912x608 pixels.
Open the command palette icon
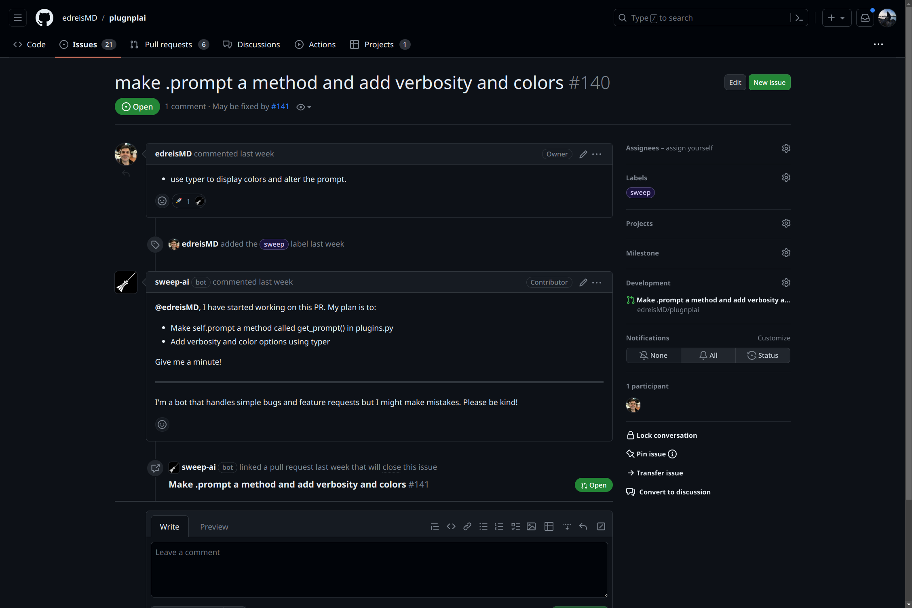click(799, 18)
